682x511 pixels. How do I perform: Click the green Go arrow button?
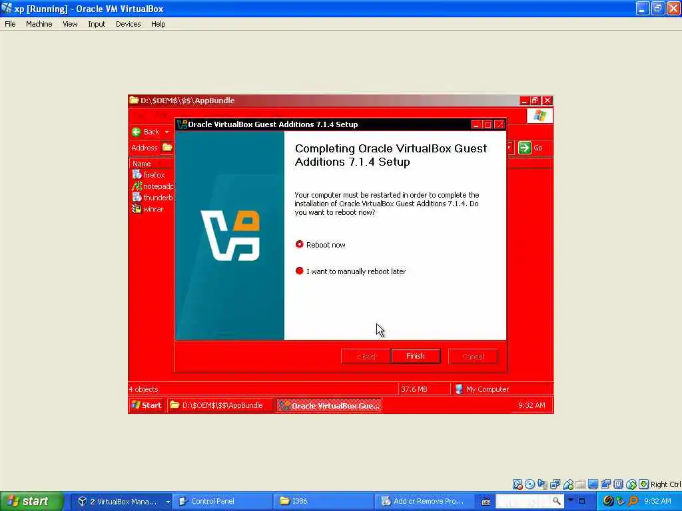525,148
